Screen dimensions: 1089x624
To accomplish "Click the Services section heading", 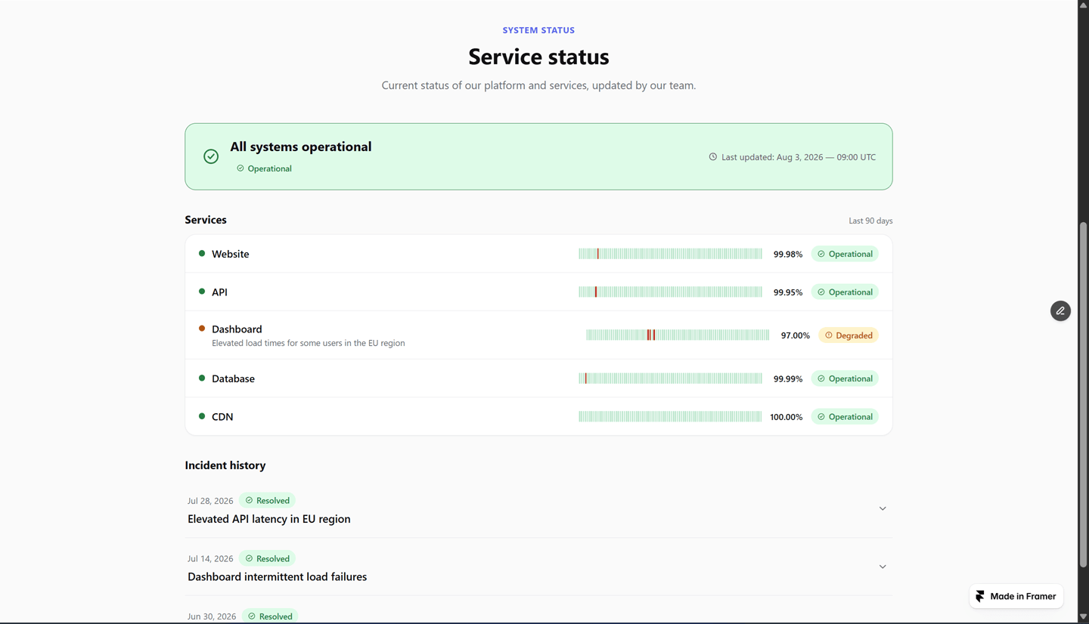I will coord(206,220).
